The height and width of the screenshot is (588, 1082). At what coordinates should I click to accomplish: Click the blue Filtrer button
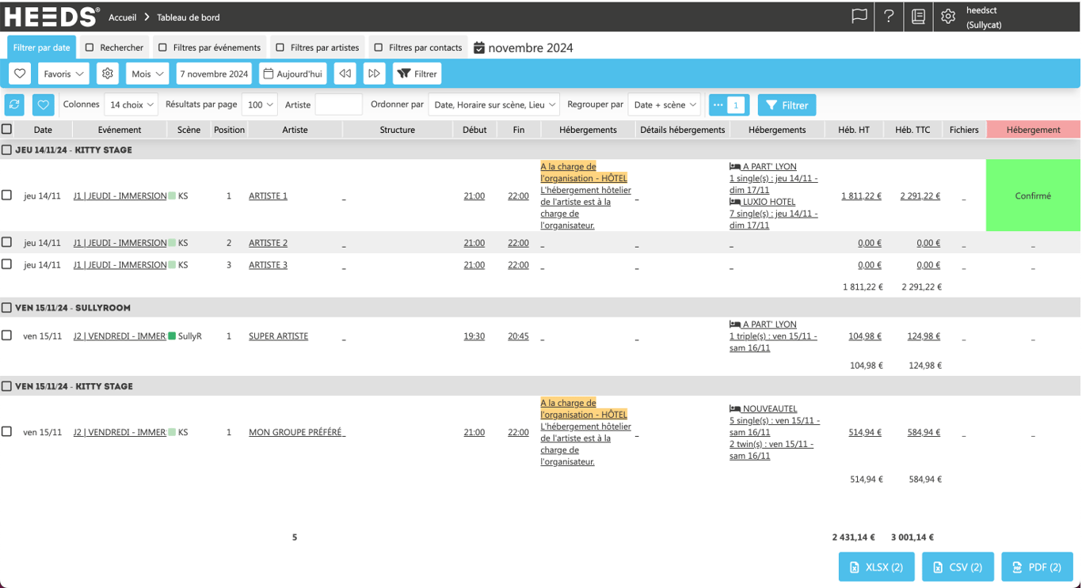click(787, 104)
